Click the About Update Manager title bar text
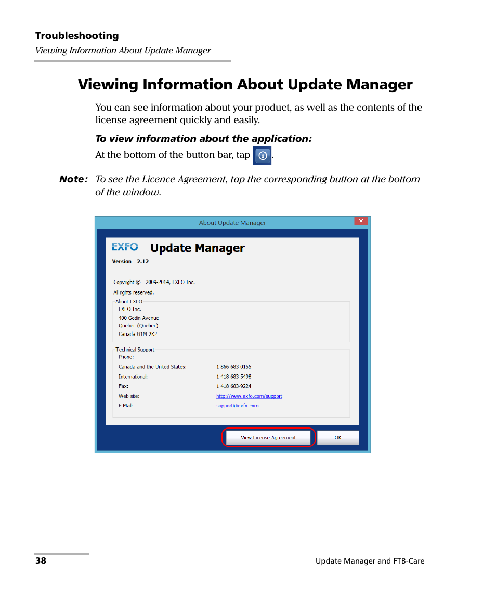Image resolution: width=496 pixels, height=602 pixels. [232, 223]
